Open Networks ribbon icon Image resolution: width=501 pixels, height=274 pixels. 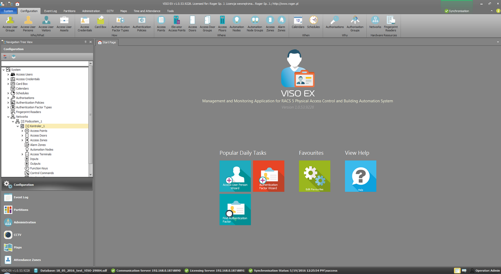(x=375, y=22)
